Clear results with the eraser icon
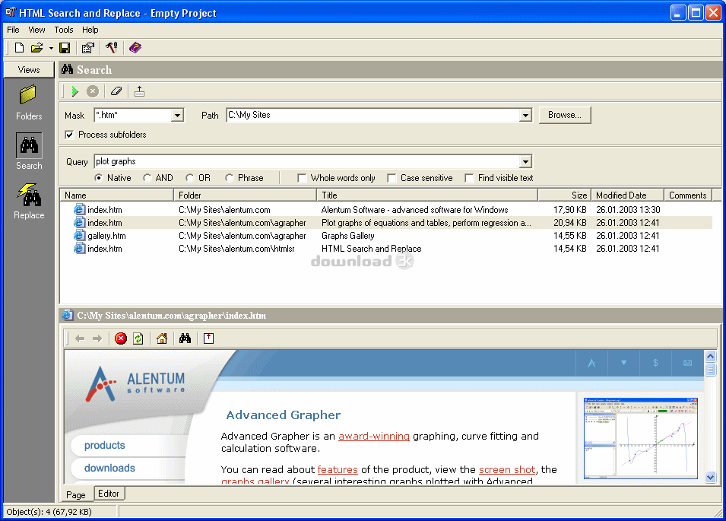Viewport: 726px width, 521px height. (116, 91)
